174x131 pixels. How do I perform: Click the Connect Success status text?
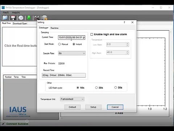coord(17,124)
